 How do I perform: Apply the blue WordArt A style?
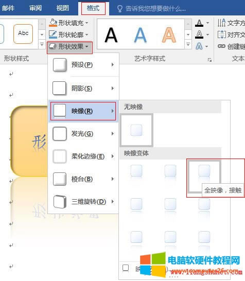point(140,35)
